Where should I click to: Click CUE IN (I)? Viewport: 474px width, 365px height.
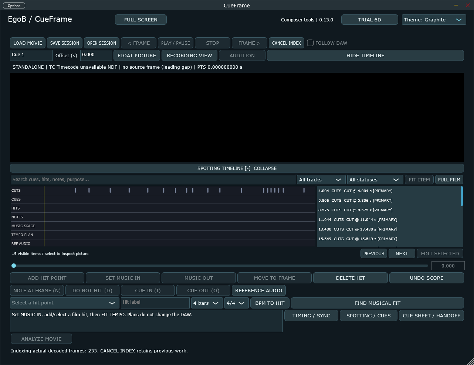pos(148,290)
